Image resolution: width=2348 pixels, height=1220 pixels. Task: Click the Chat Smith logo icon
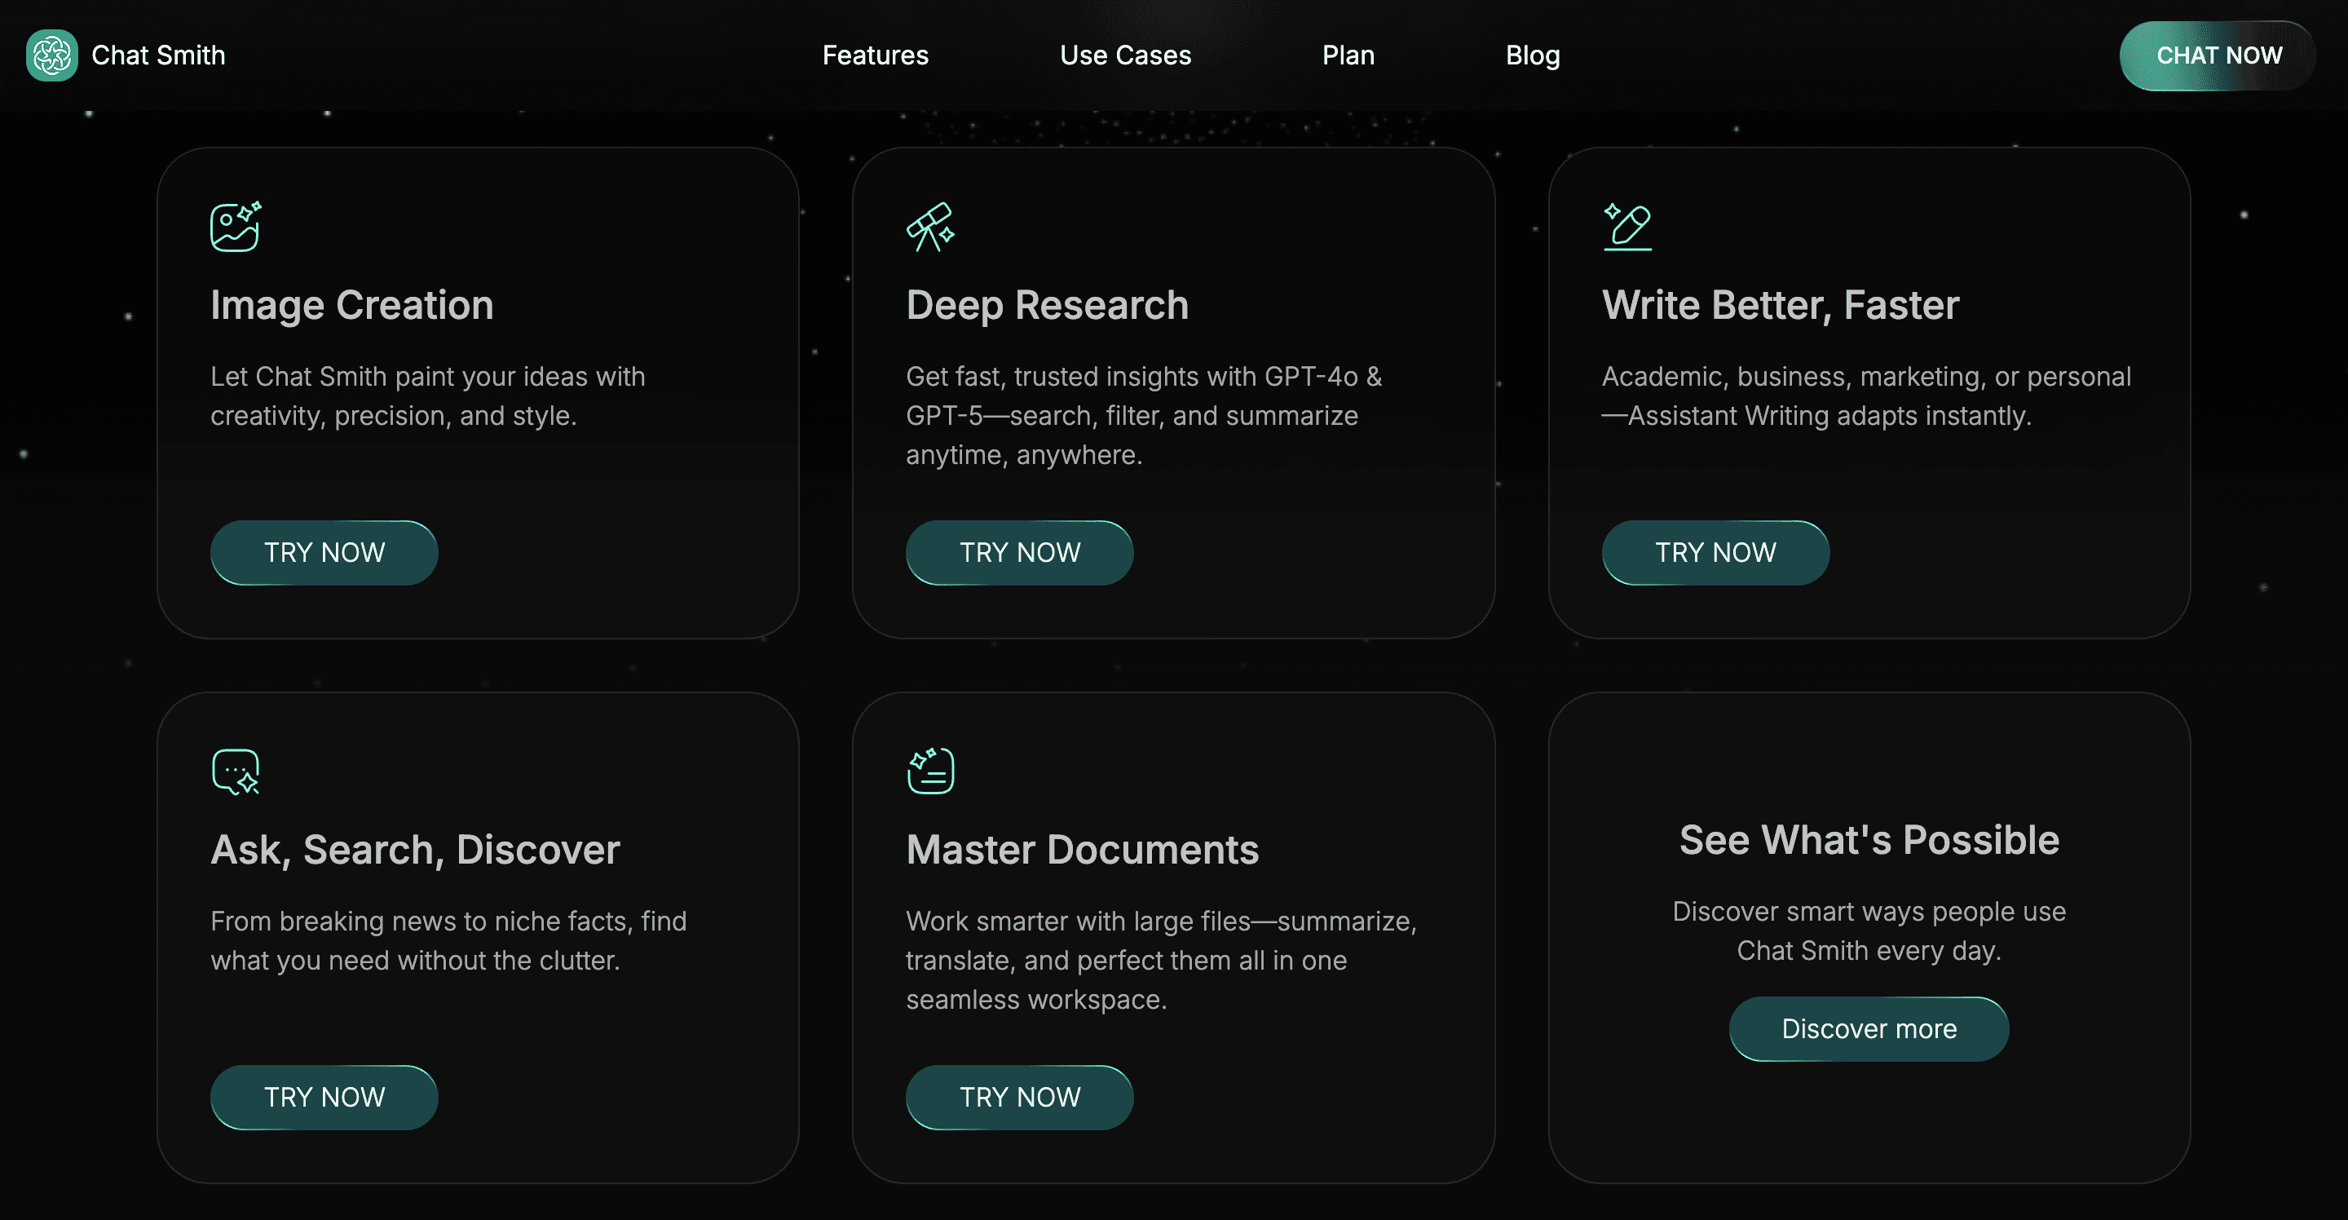(x=52, y=55)
